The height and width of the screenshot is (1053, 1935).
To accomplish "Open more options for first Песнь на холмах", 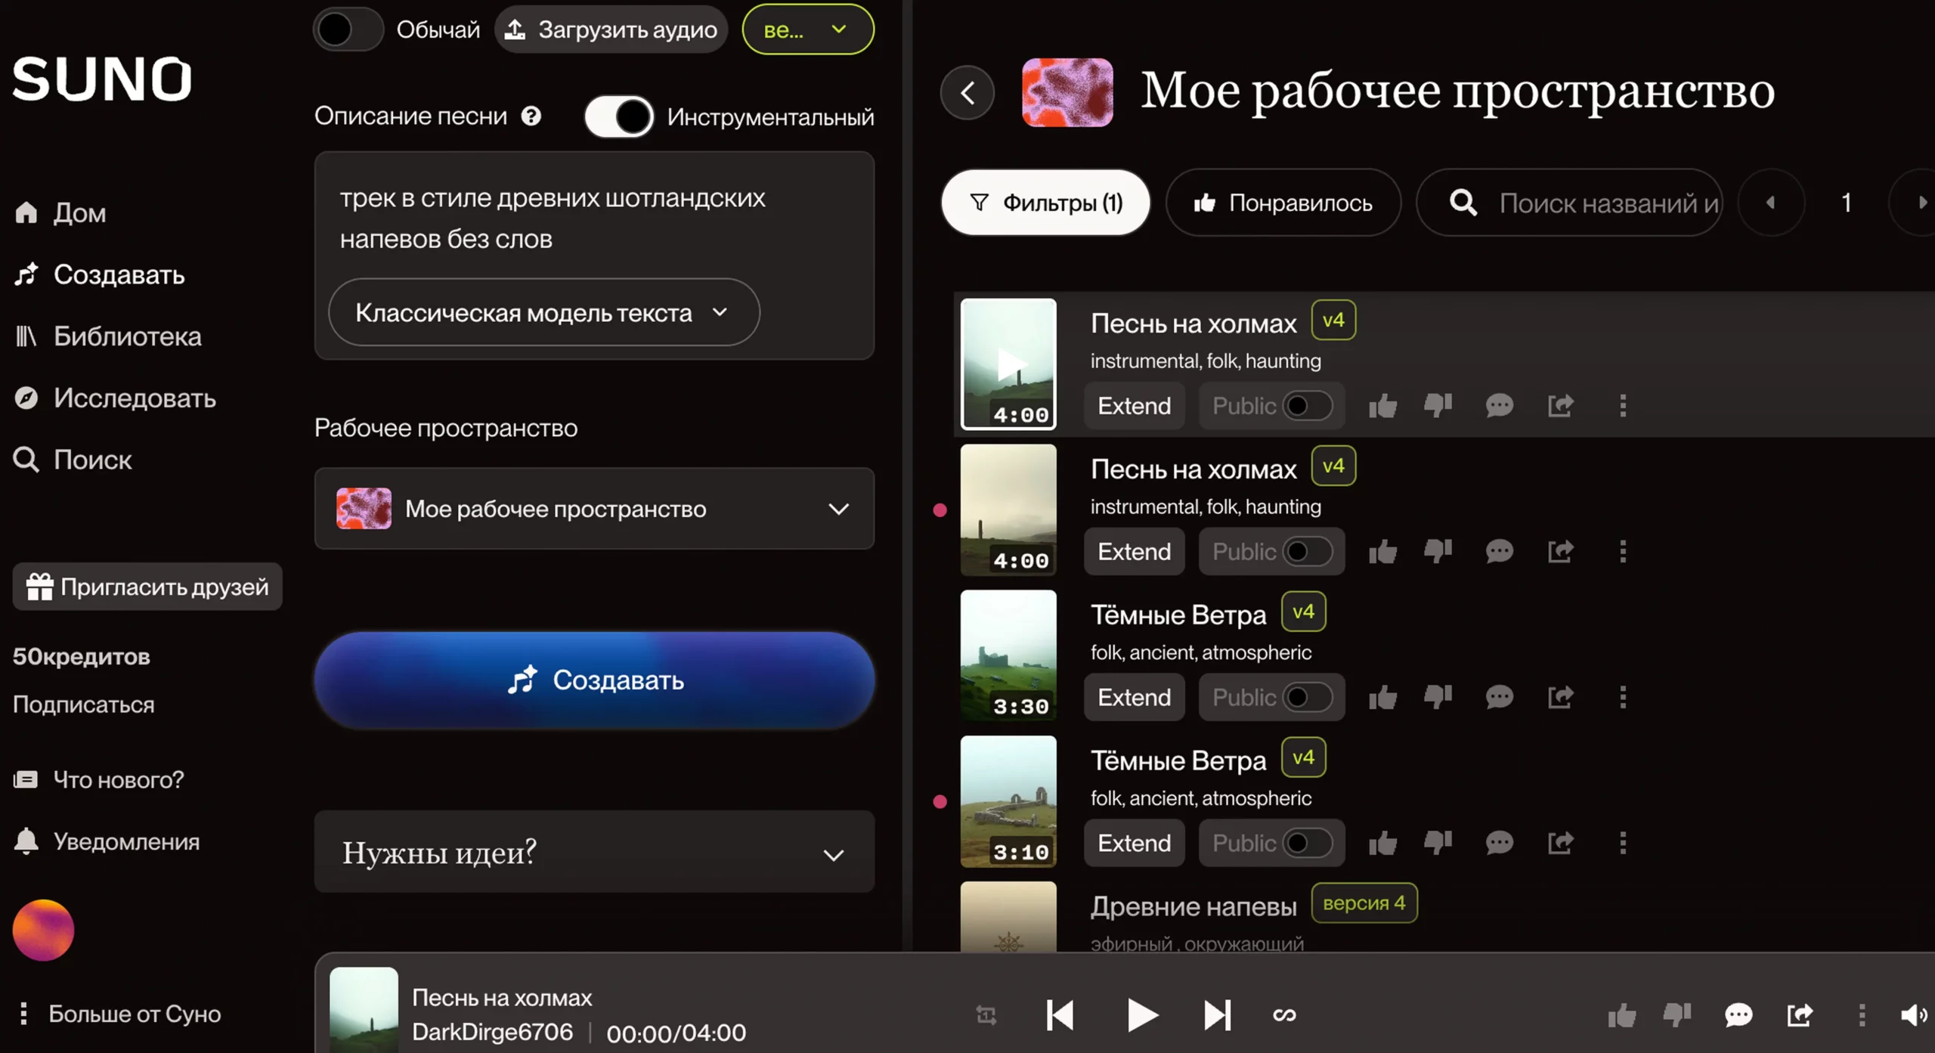I will click(x=1622, y=406).
